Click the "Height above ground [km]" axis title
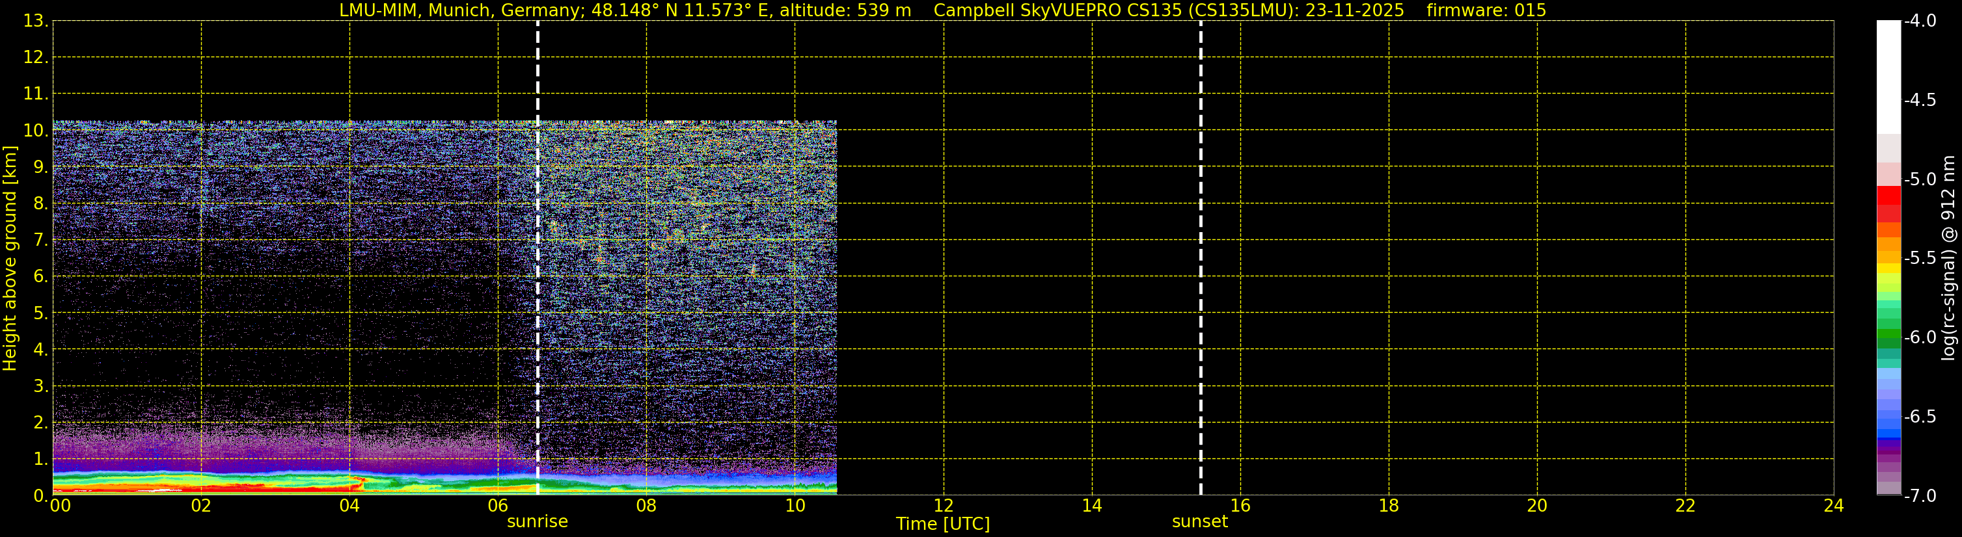The image size is (1962, 537). point(10,259)
